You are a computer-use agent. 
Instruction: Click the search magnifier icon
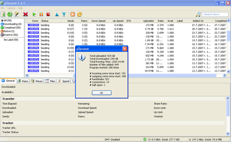(x=198, y=14)
